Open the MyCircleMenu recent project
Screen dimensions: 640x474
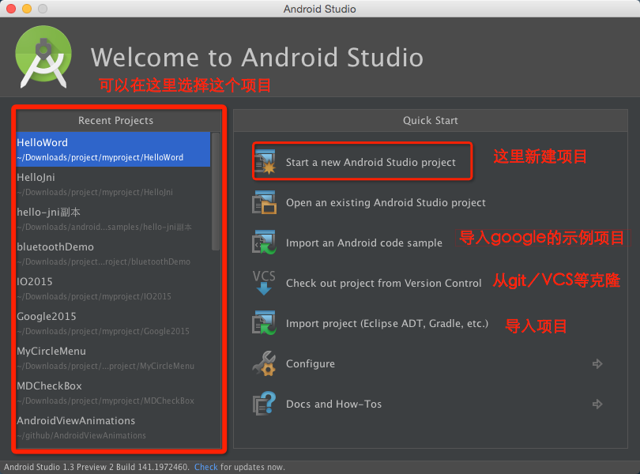pos(114,358)
